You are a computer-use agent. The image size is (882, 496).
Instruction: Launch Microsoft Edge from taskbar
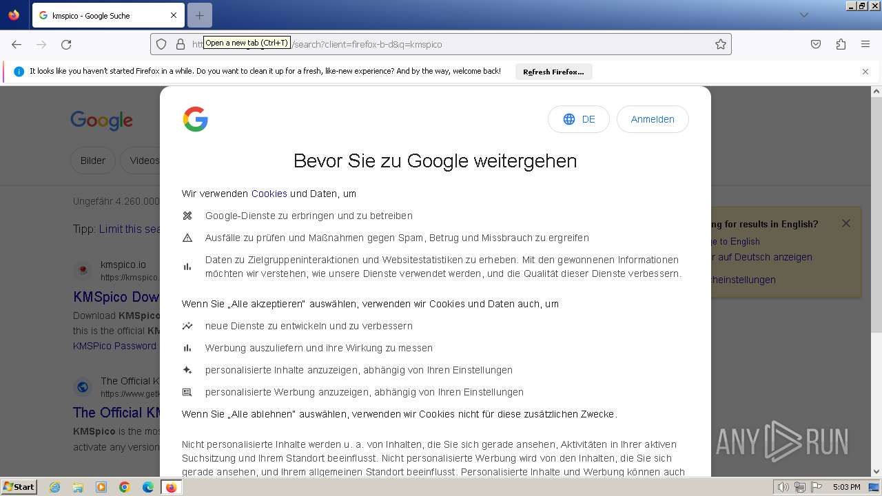(x=148, y=487)
